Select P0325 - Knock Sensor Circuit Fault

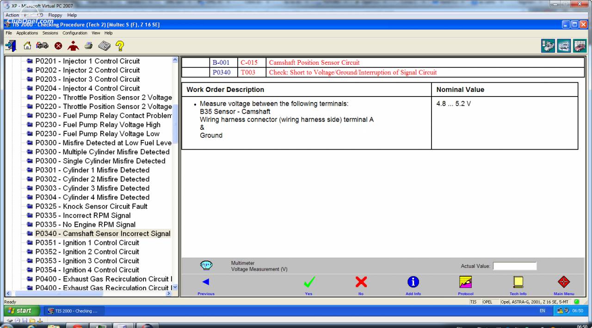click(x=92, y=207)
